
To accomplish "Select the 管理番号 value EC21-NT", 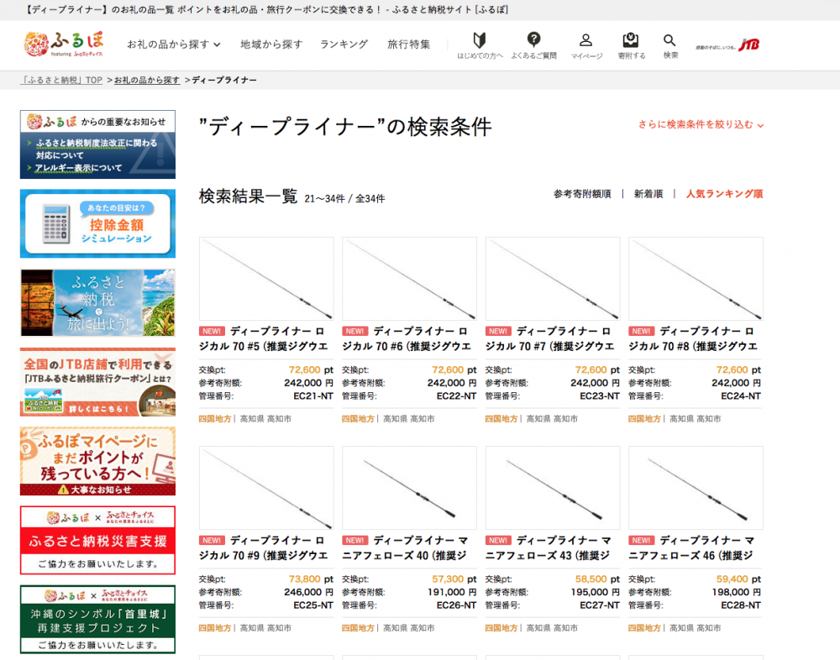I will coord(313,396).
